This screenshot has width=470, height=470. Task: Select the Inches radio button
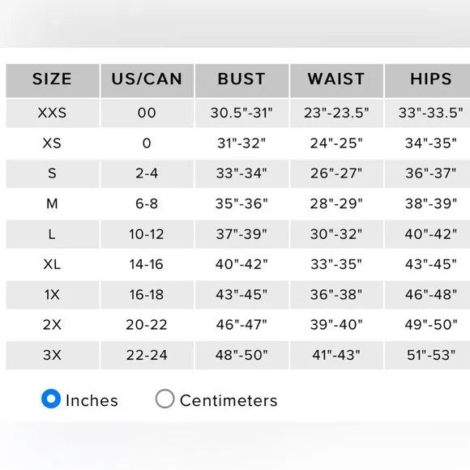(x=51, y=399)
